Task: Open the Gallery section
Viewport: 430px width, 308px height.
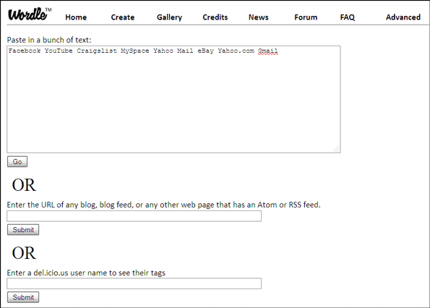Action: point(169,17)
